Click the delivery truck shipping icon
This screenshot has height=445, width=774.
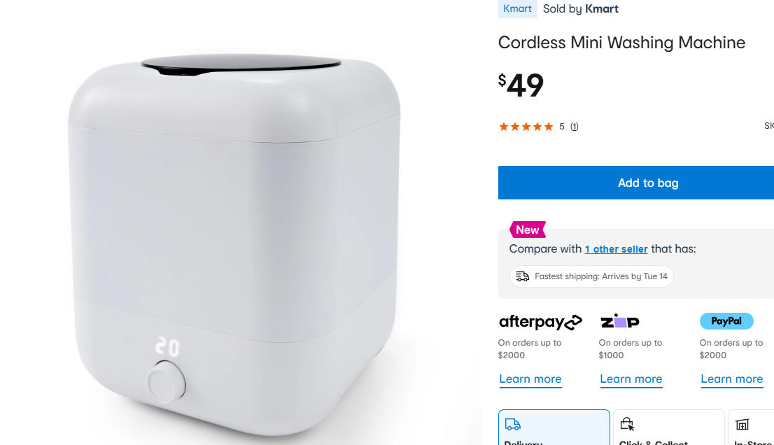click(522, 276)
